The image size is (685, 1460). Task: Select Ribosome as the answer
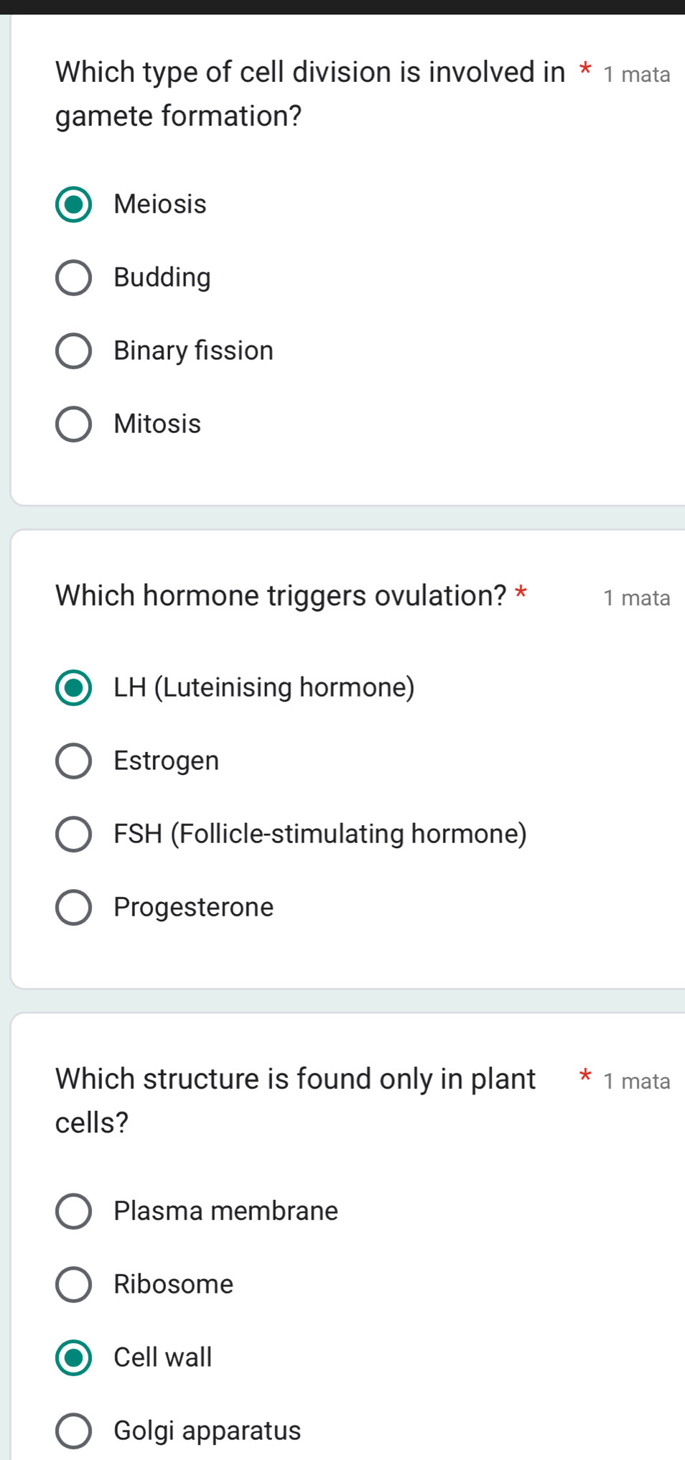click(x=172, y=1285)
